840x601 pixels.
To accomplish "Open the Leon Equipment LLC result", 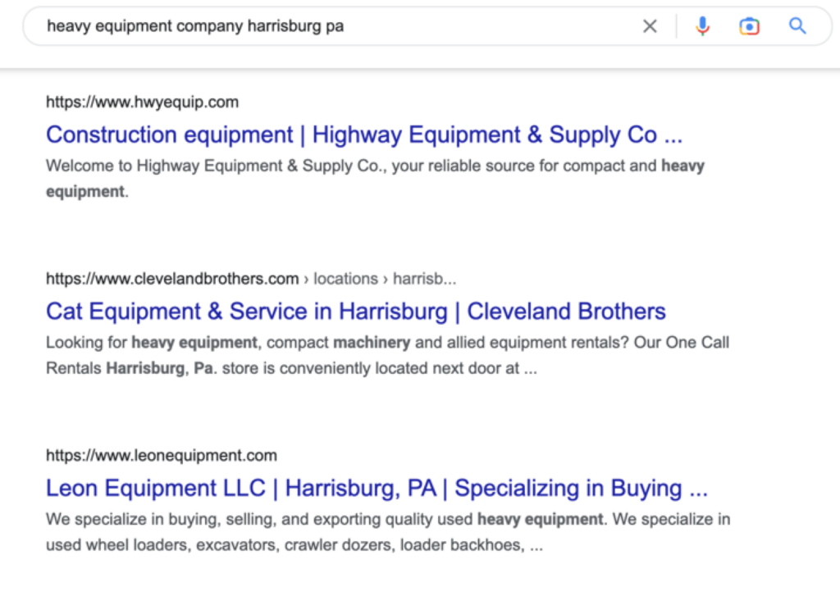I will click(377, 488).
